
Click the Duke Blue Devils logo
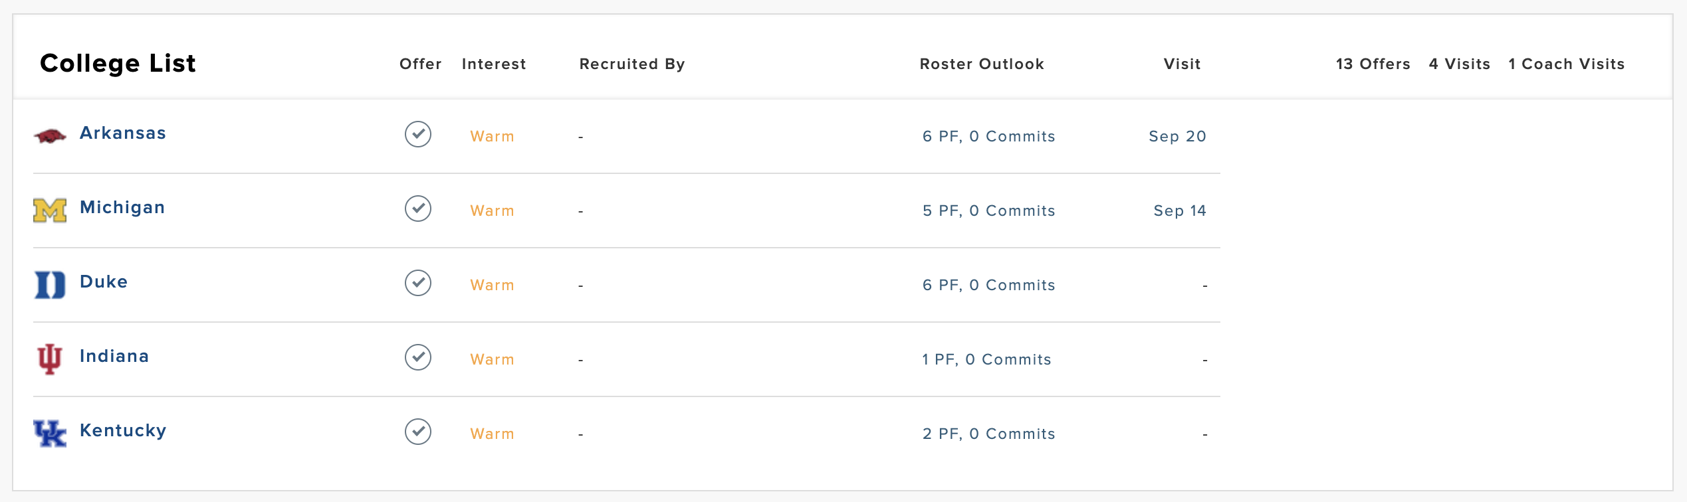pos(50,285)
